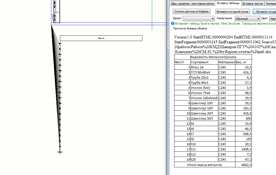The image size is (276, 175).
Task: Select the Итого масса металла cell
Action: (x=205, y=165)
